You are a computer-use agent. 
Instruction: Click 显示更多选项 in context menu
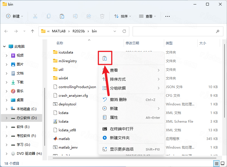pos(121,149)
